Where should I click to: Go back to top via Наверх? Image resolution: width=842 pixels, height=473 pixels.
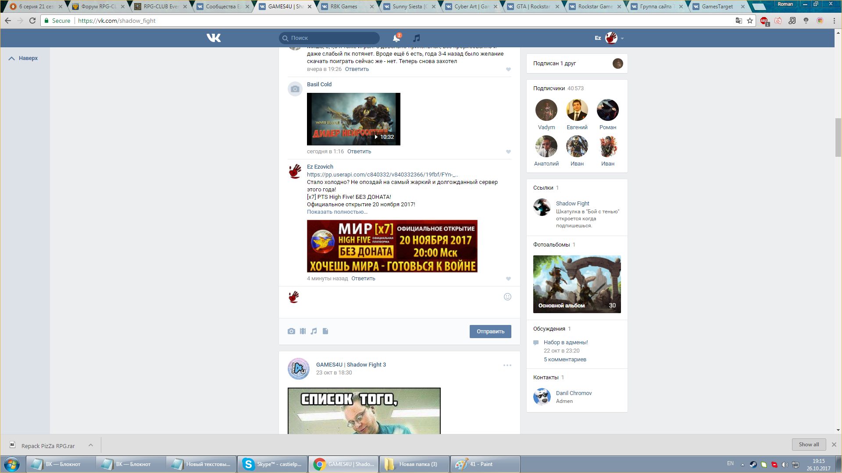point(23,58)
